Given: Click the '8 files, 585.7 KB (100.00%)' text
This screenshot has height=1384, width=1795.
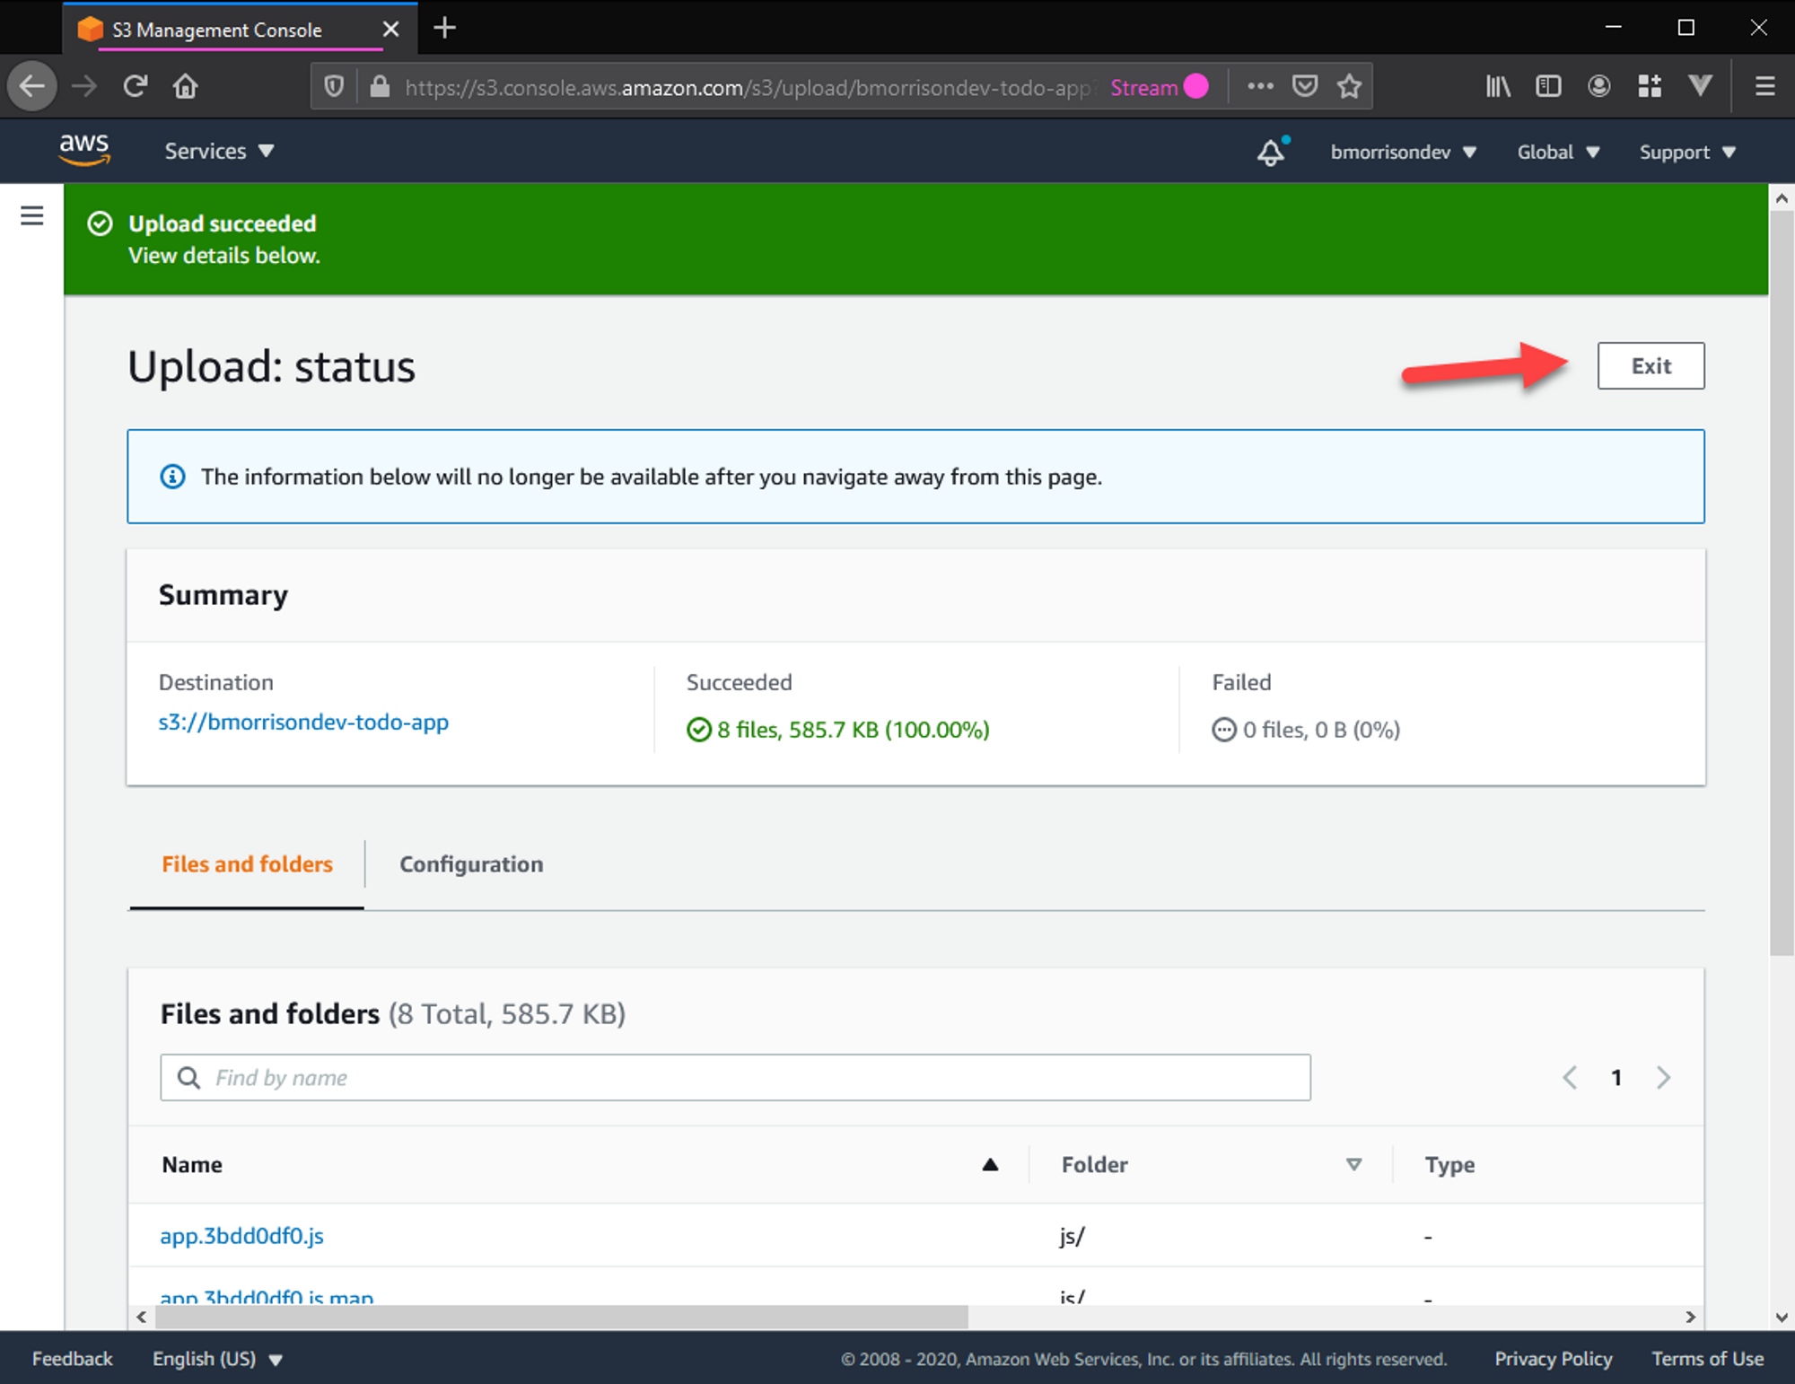Looking at the screenshot, I should [x=853, y=729].
